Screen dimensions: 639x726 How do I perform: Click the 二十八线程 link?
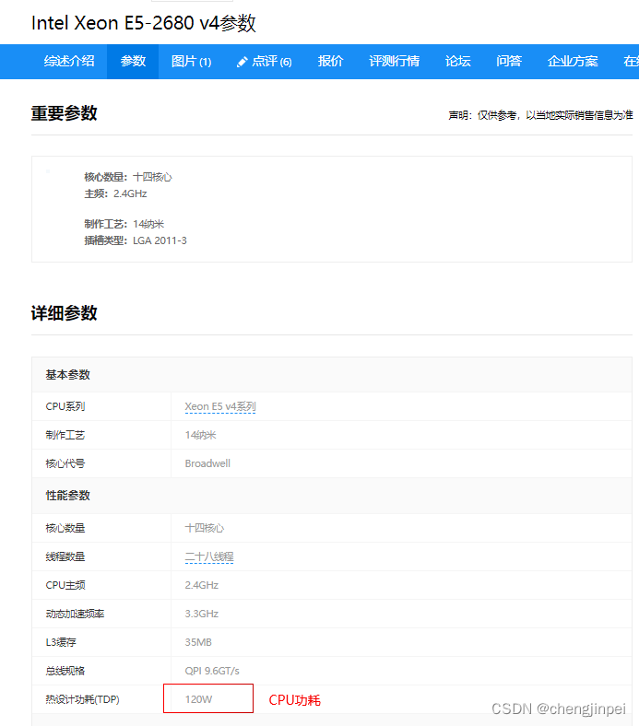[x=209, y=556]
